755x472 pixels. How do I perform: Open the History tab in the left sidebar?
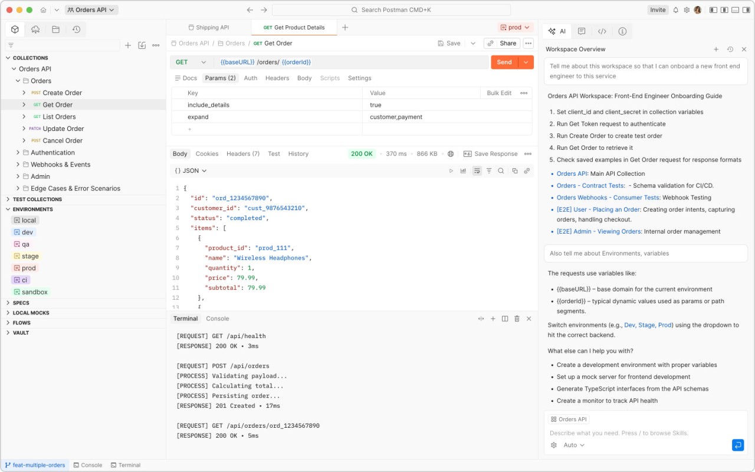76,29
